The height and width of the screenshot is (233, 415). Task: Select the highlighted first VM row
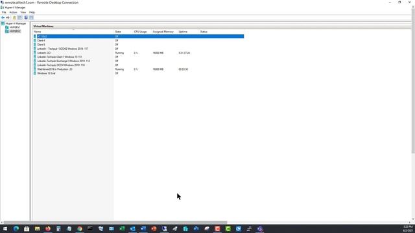[x=138, y=36]
